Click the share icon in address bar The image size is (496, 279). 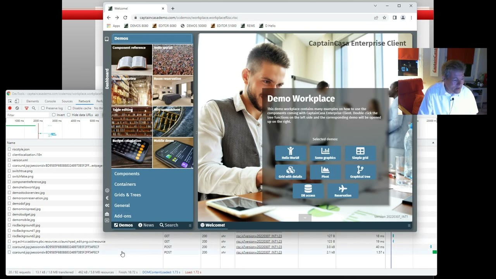point(376,17)
